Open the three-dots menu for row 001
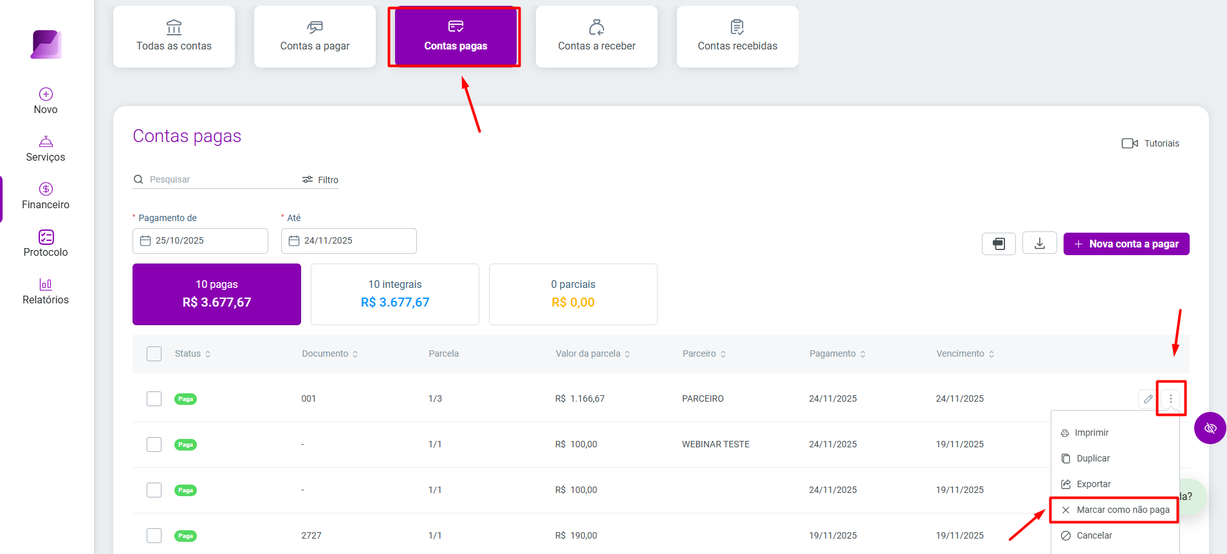Image resolution: width=1227 pixels, height=554 pixels. [x=1171, y=399]
